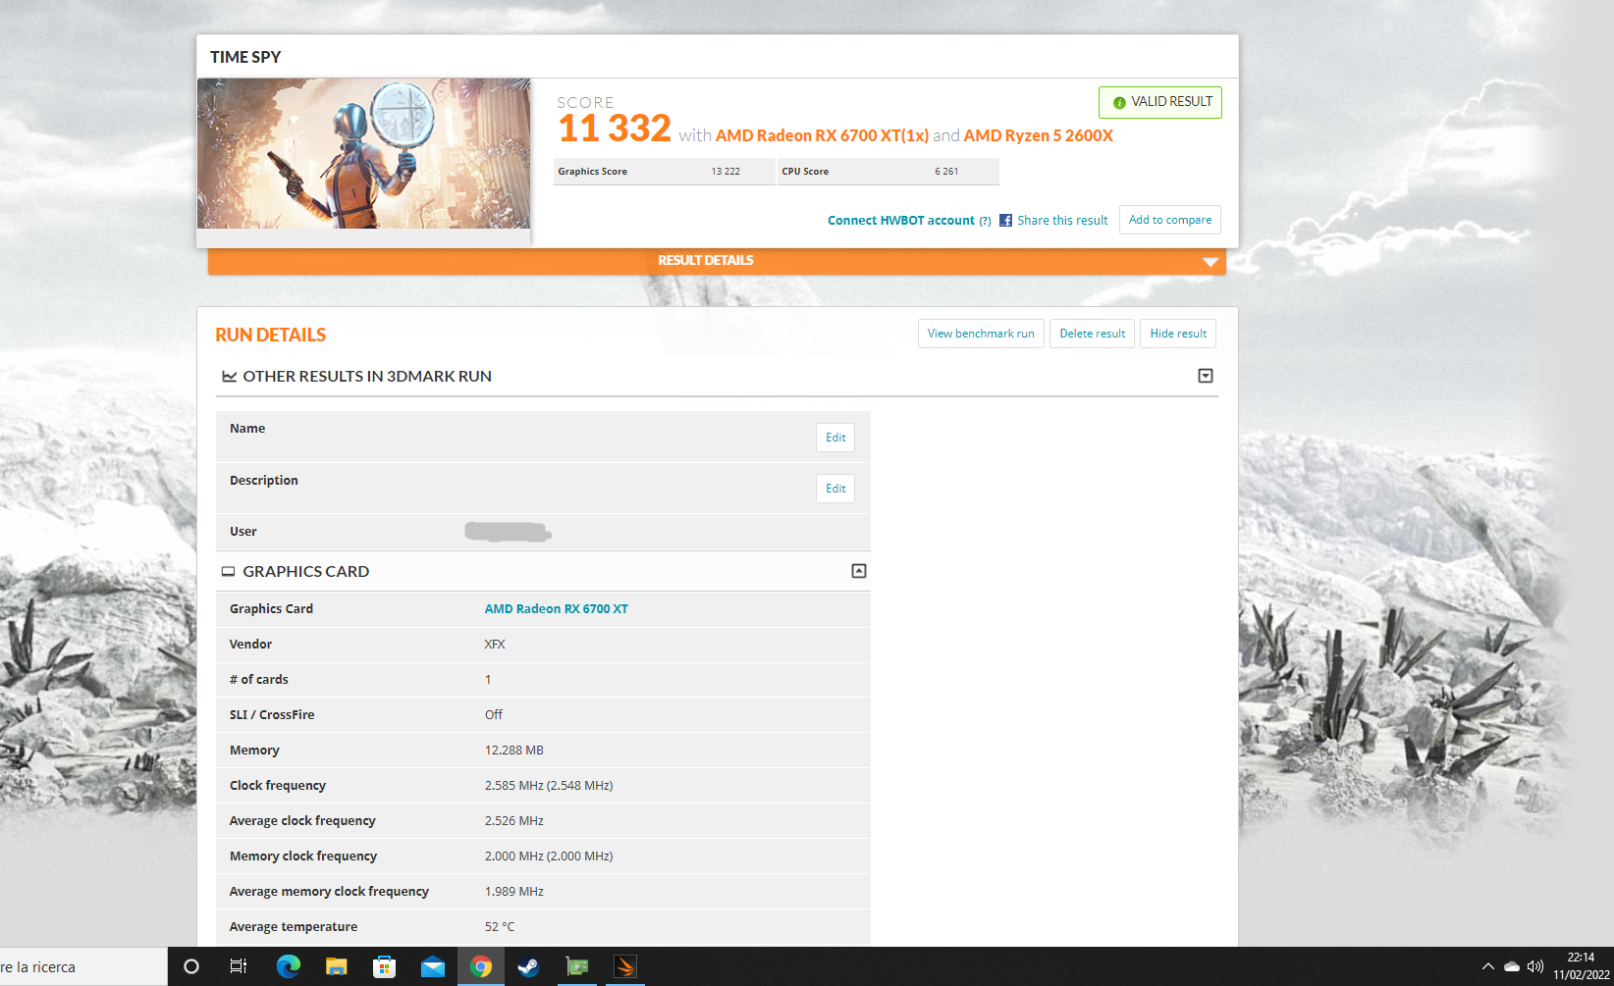Open the 3DMark orange taskbar icon
This screenshot has height=986, width=1614.
point(625,966)
